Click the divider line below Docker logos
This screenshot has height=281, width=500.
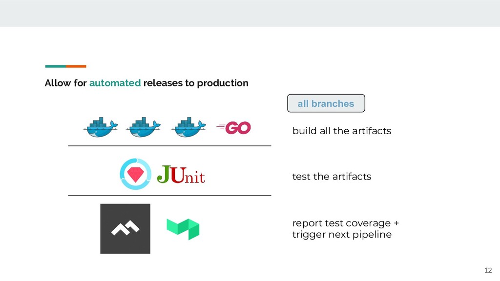tap(169, 146)
